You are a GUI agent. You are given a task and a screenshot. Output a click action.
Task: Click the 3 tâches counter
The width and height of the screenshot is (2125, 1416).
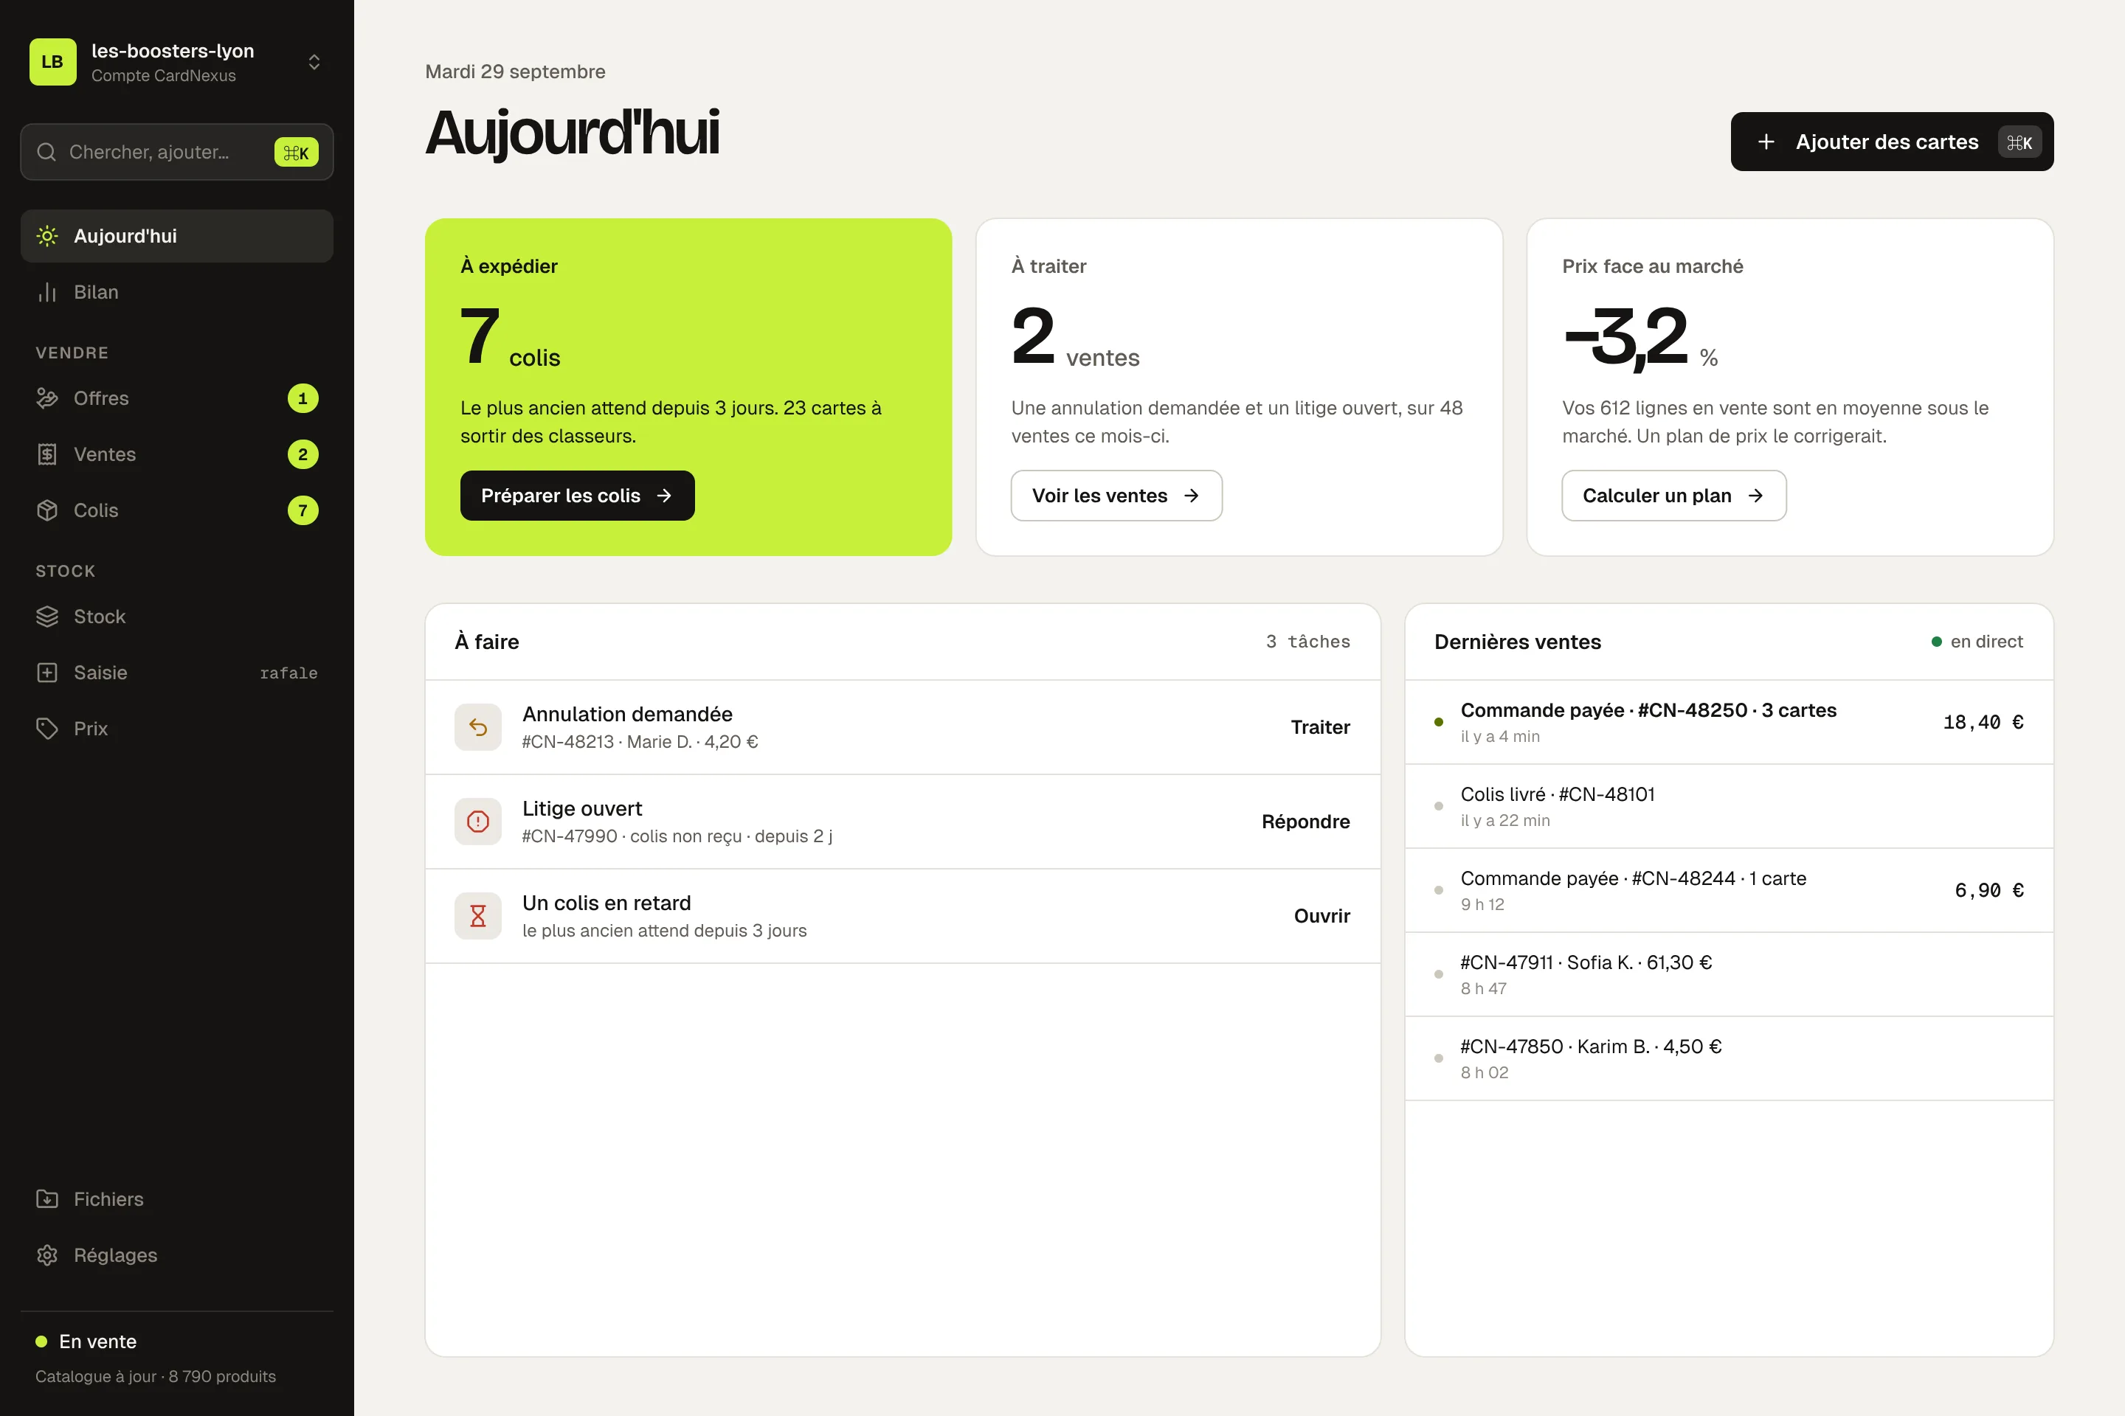tap(1307, 642)
